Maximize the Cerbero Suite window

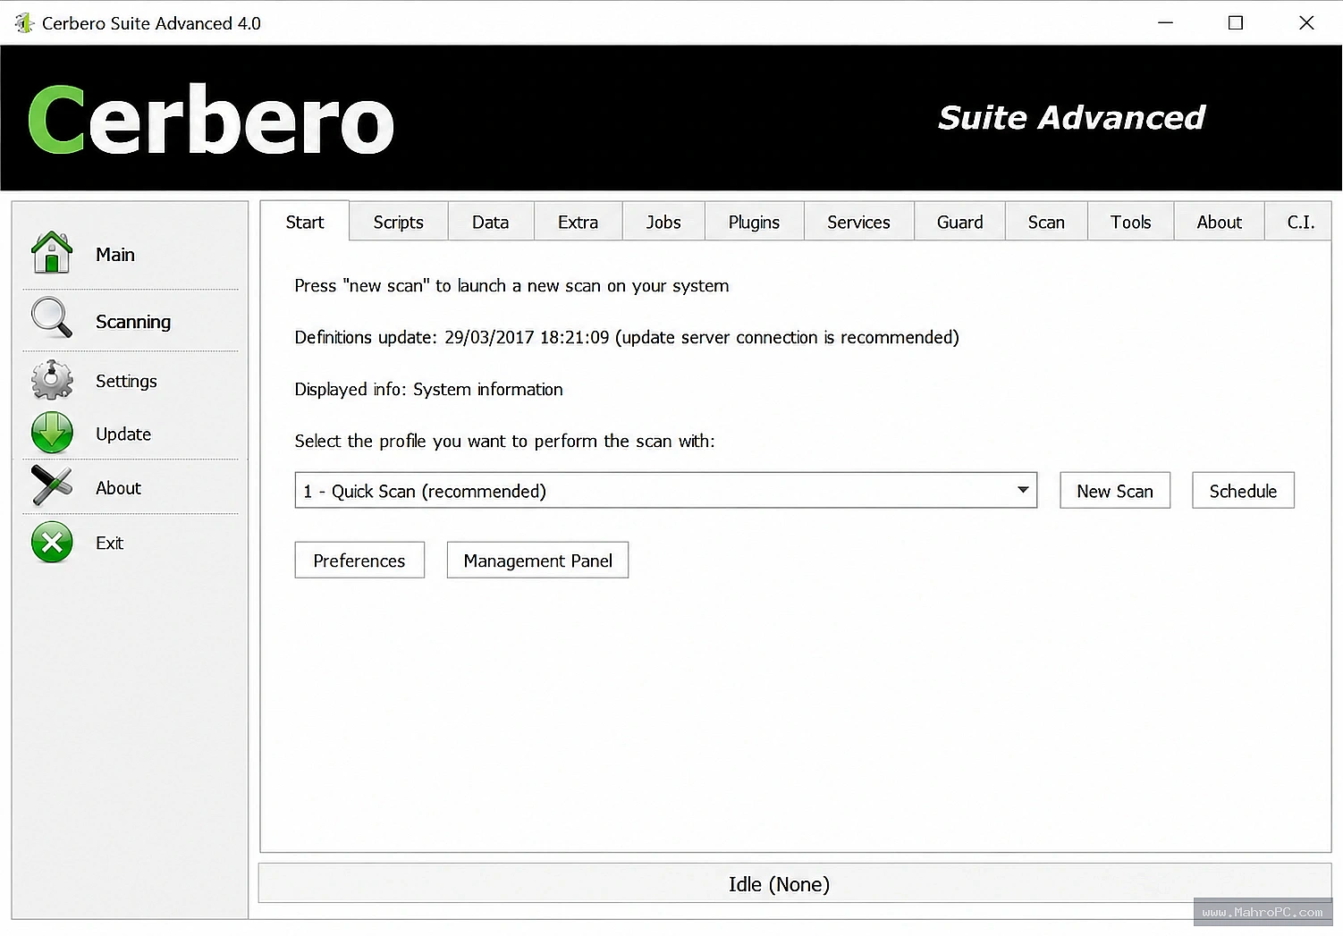pos(1236,23)
